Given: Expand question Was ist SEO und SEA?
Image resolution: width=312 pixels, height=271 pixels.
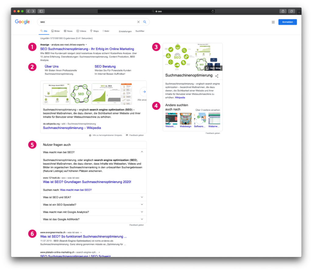Looking at the screenshot, I should click(93, 197).
